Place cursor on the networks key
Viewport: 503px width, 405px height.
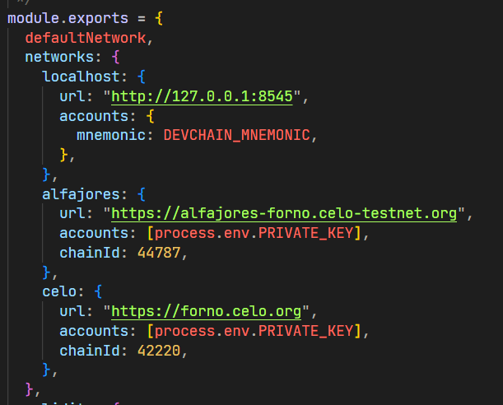pyautogui.click(x=59, y=58)
